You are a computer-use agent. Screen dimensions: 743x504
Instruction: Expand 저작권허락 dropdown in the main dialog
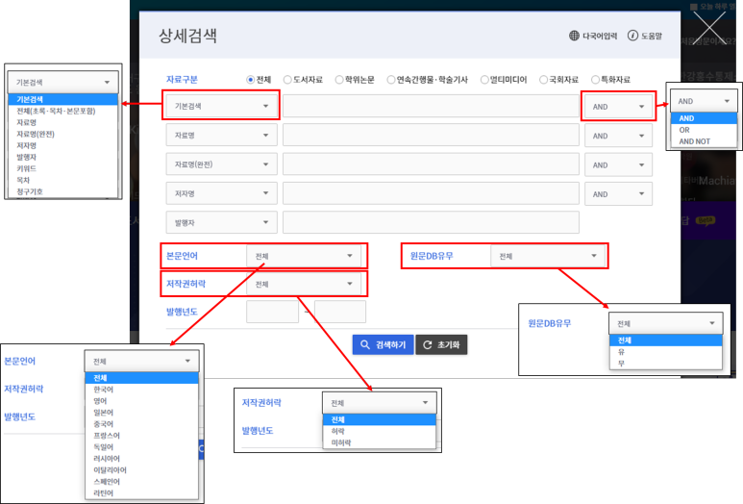coord(304,284)
